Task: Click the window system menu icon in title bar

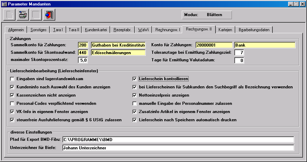Action: [x=4, y=4]
